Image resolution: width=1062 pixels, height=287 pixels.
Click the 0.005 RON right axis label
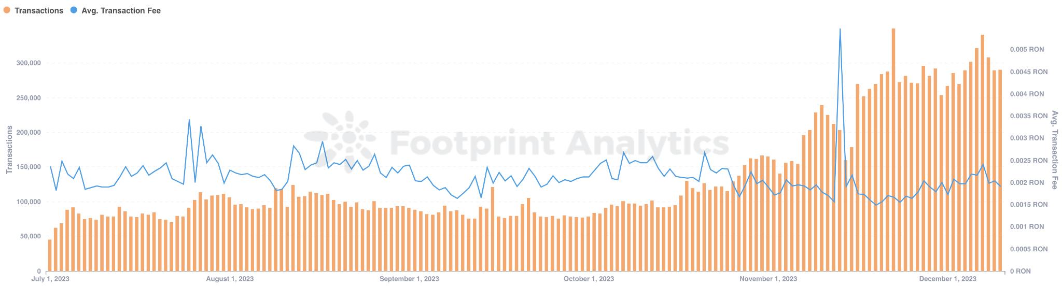(1027, 50)
